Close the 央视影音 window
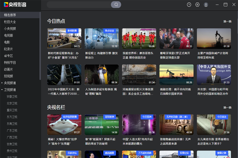This screenshot has width=238, height=158. [234, 4]
